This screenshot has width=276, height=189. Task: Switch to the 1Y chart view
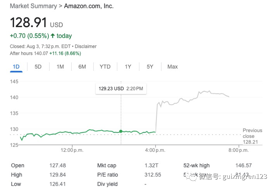click(128, 67)
